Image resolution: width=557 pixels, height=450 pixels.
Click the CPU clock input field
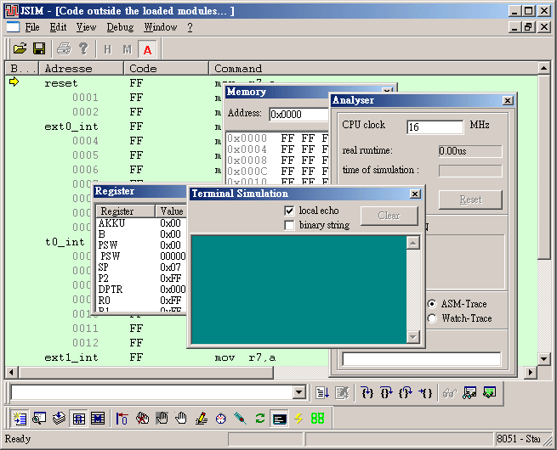tap(435, 127)
